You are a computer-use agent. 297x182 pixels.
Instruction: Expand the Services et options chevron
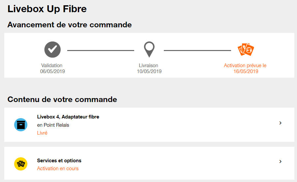point(280,161)
